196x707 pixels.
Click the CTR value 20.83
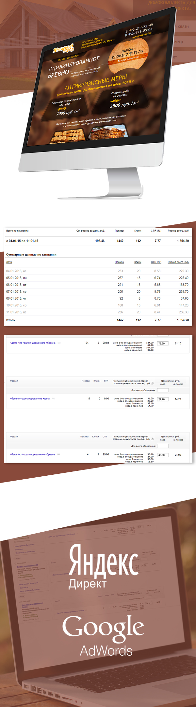pos(106,343)
